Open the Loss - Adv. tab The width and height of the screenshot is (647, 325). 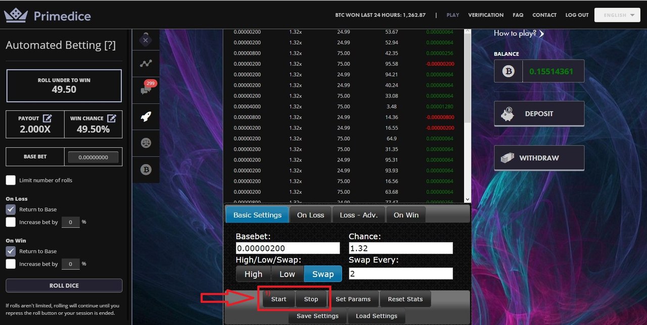pyautogui.click(x=359, y=215)
